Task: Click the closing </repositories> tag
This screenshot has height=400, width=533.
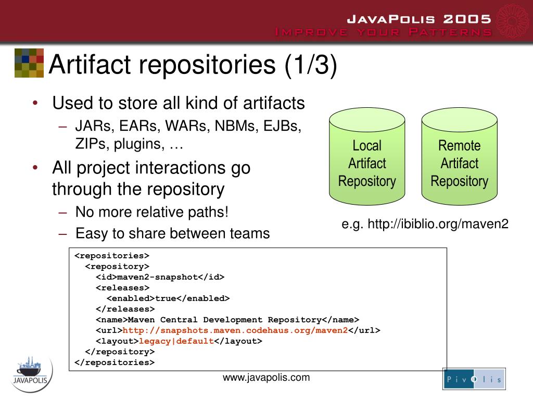Action: pyautogui.click(x=115, y=362)
